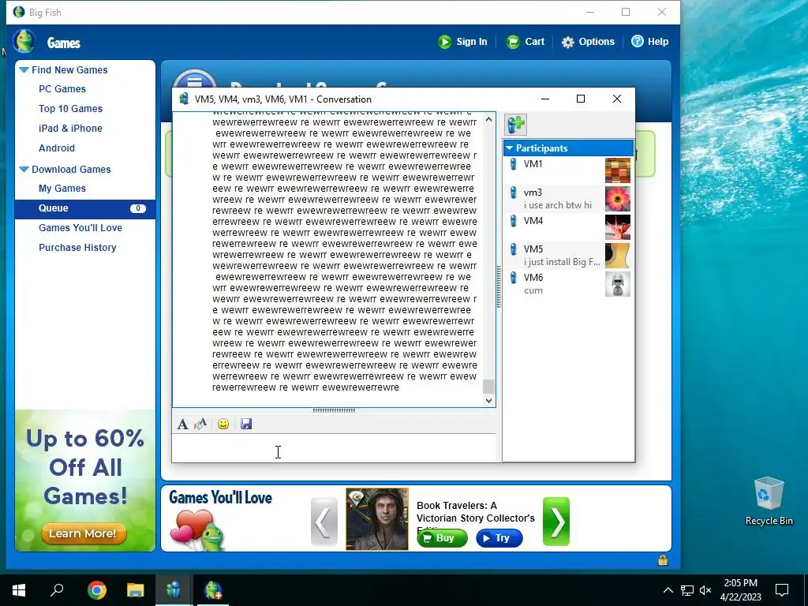Click VM4 participant status icon
Image resolution: width=808 pixels, height=606 pixels.
[x=513, y=221]
